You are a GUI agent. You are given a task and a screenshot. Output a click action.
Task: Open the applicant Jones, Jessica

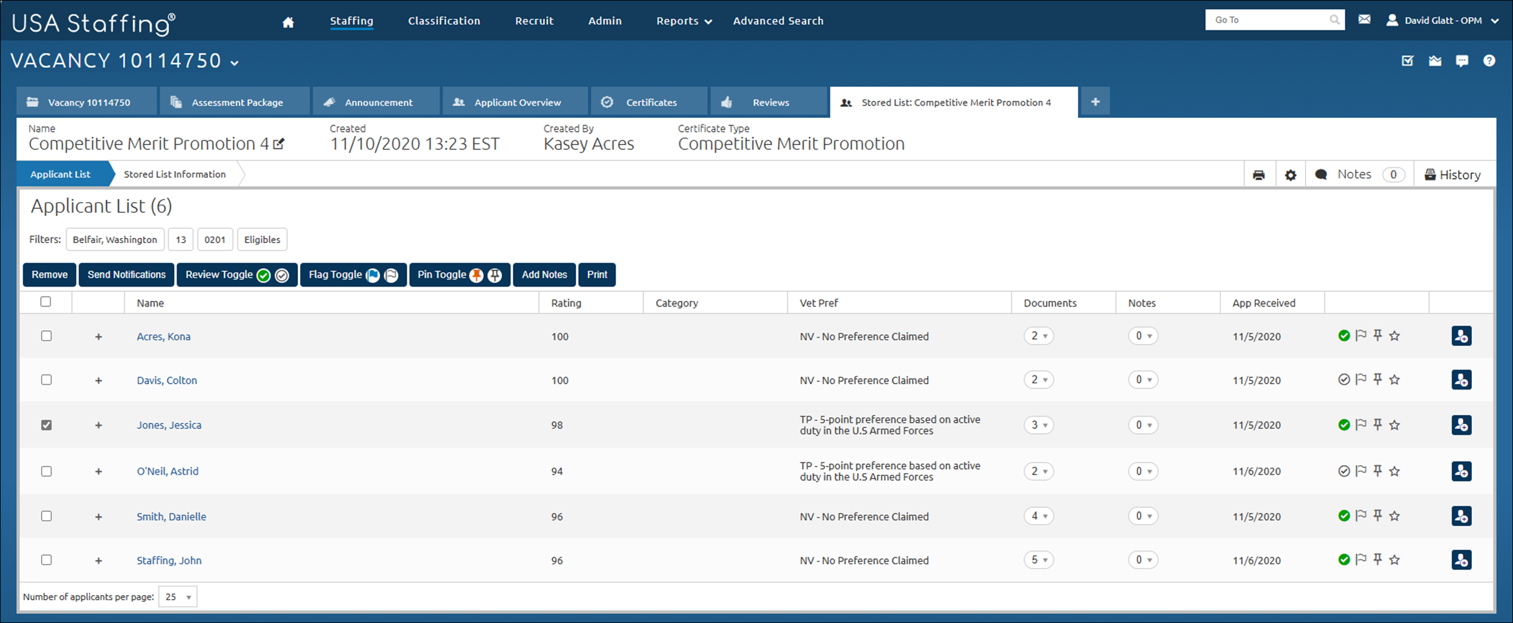point(169,425)
